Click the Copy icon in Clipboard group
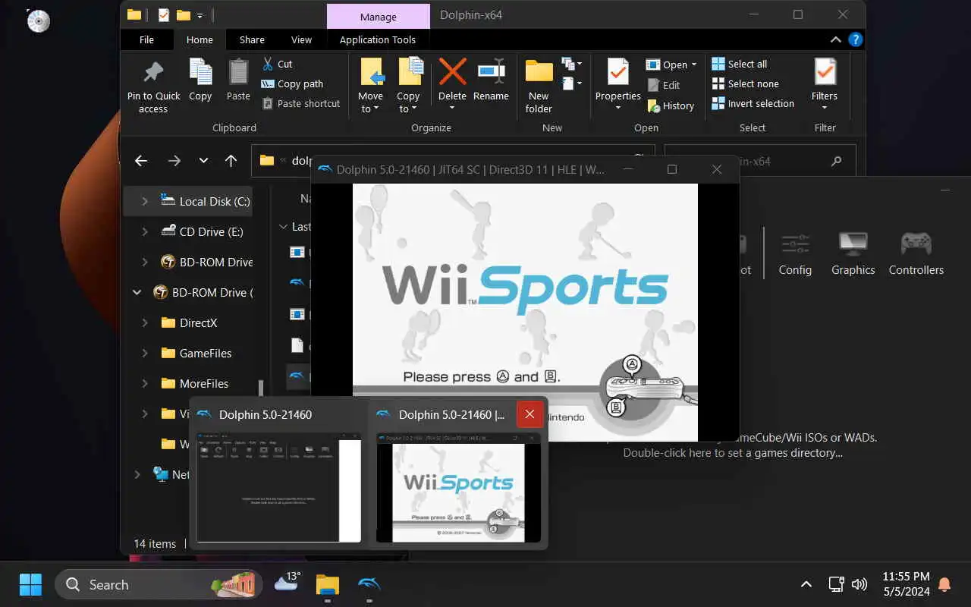Viewport: 971px width, 607px height. click(200, 73)
